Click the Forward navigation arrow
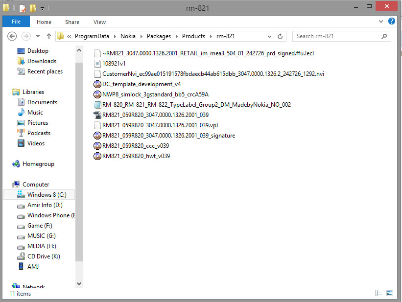This screenshot has height=302, width=402. (26, 36)
